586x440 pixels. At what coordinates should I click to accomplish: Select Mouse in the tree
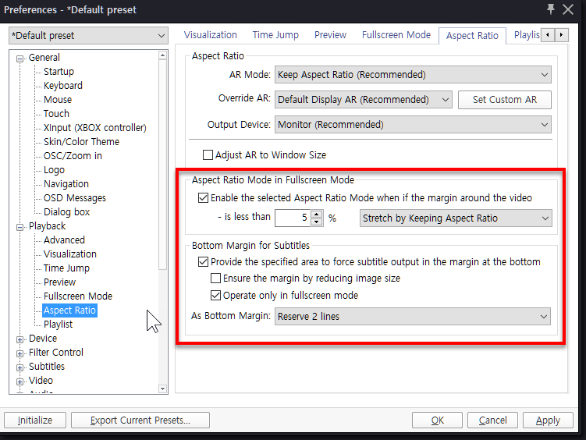coord(58,100)
